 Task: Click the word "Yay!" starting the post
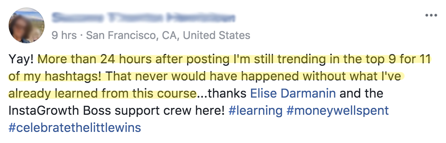point(21,59)
